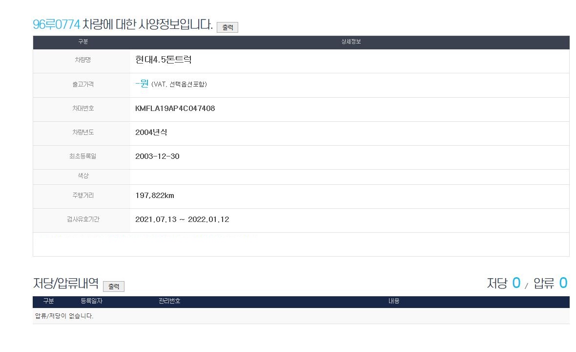Click the 등록일자 column header in lien table

coord(91,301)
